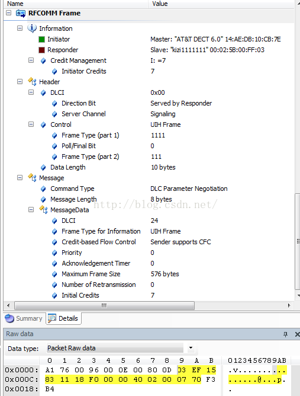Image resolution: width=300 pixels, height=396 pixels.
Task: Collapse the RFCOMM Frame root node
Action: pyautogui.click(x=8, y=12)
